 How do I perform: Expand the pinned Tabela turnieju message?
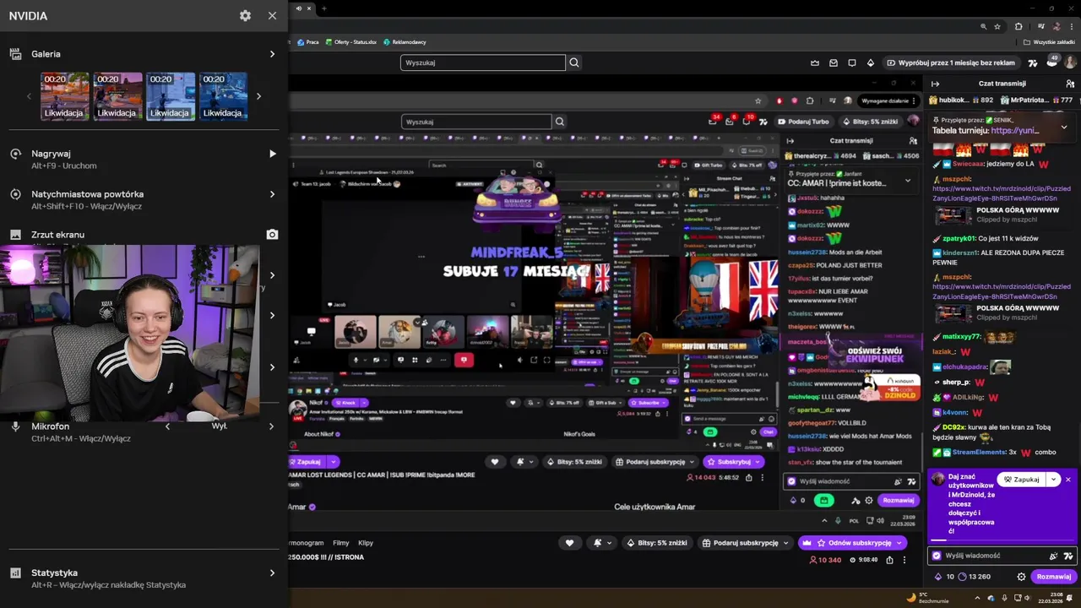pos(1064,127)
